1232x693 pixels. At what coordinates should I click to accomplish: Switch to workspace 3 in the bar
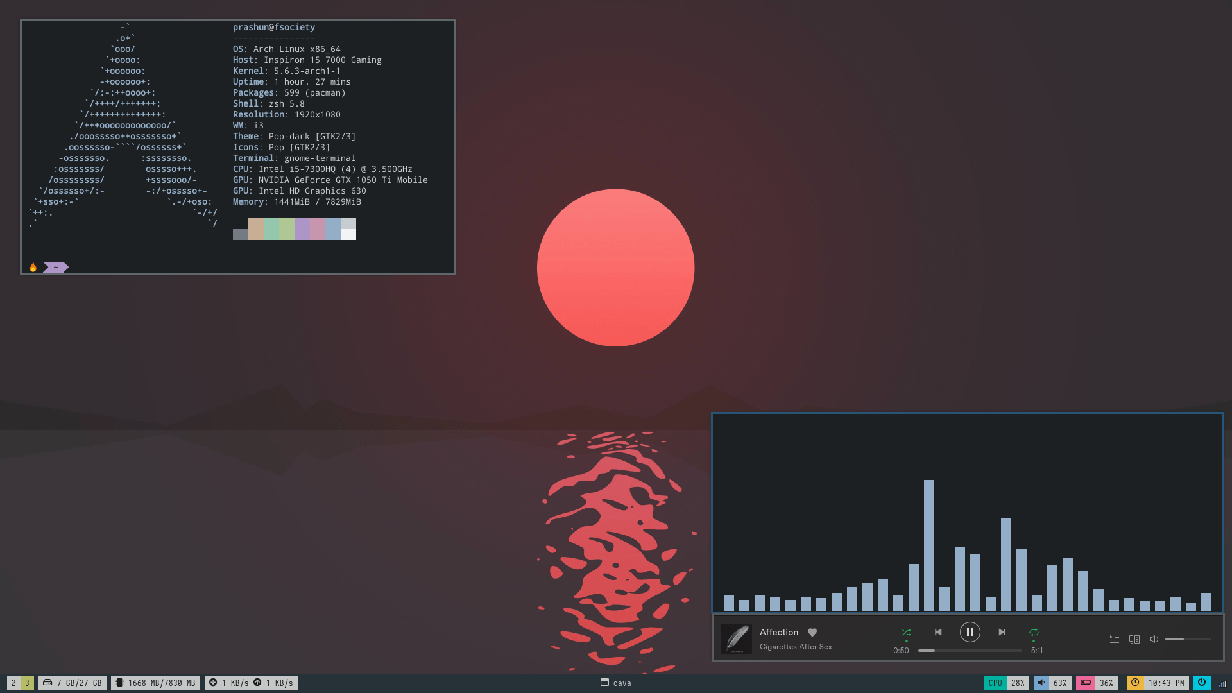27,683
